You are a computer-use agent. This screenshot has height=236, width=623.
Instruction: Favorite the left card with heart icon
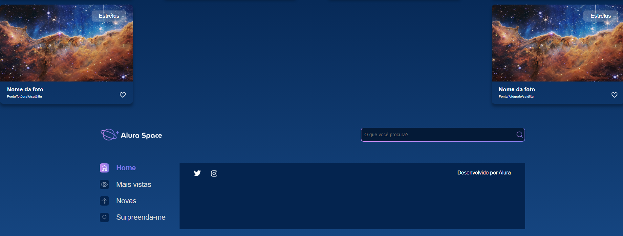point(123,95)
